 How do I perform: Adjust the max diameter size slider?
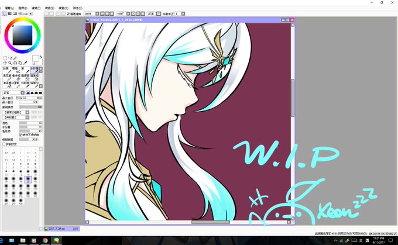[x=30, y=98]
